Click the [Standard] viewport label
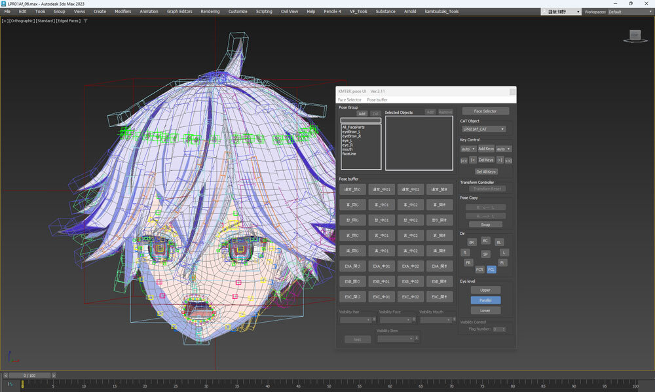 tap(46, 21)
